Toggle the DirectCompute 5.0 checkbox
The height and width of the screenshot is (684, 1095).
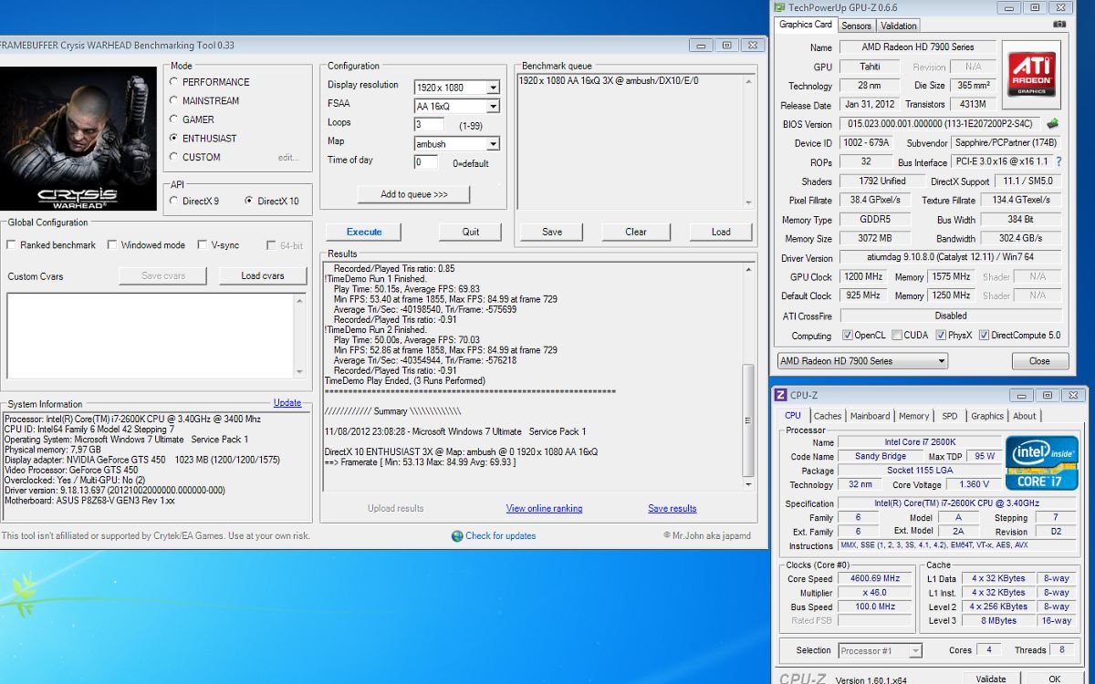point(984,336)
